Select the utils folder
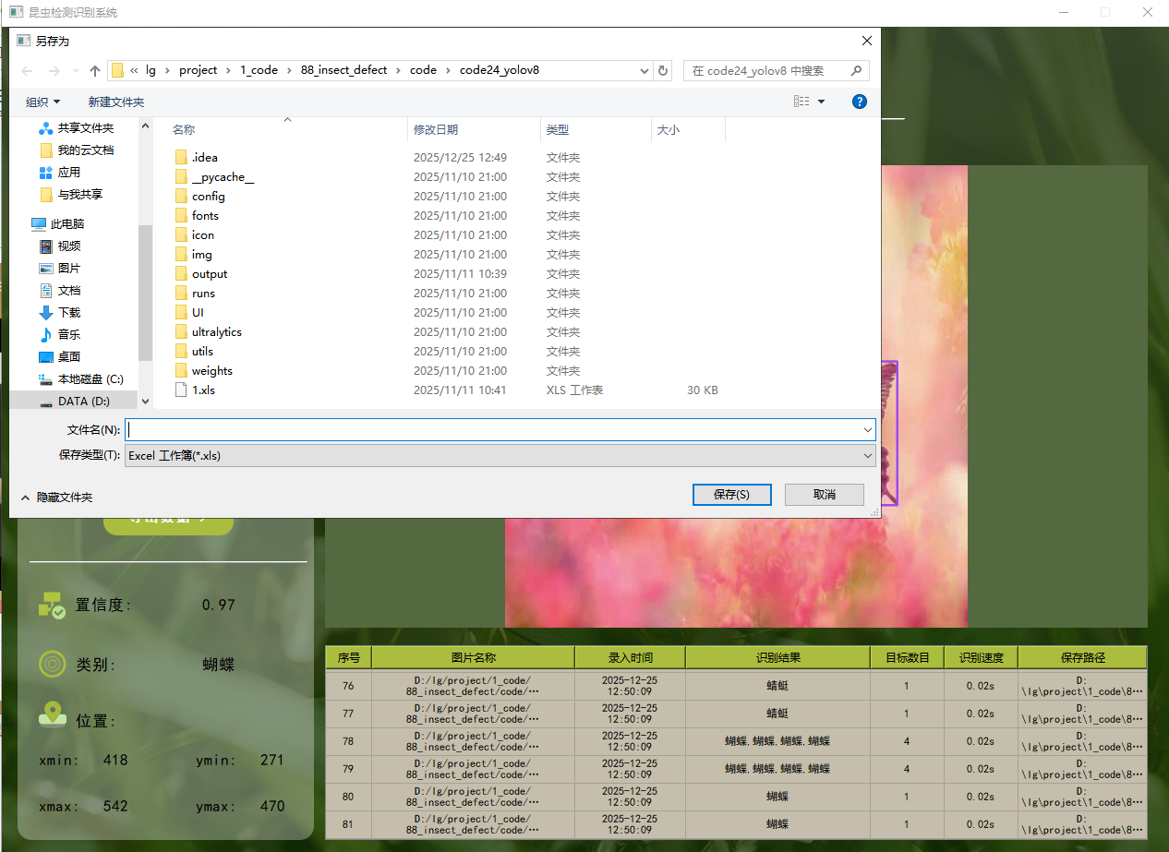Screen dimensions: 1169x852 pos(202,351)
